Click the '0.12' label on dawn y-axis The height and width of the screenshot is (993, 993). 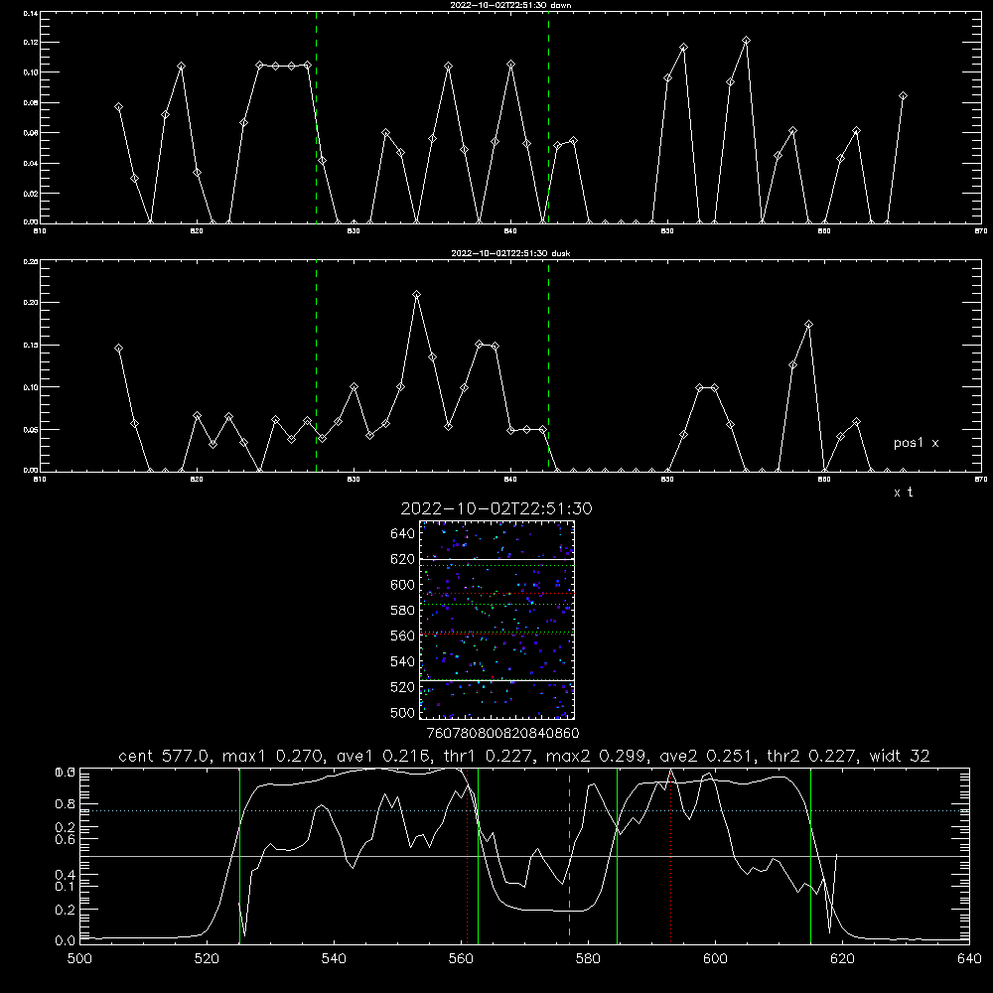(x=31, y=43)
